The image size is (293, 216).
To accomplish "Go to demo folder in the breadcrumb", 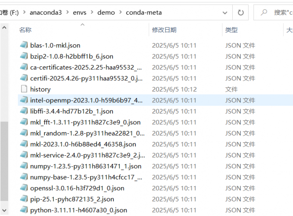I will click(106, 12).
